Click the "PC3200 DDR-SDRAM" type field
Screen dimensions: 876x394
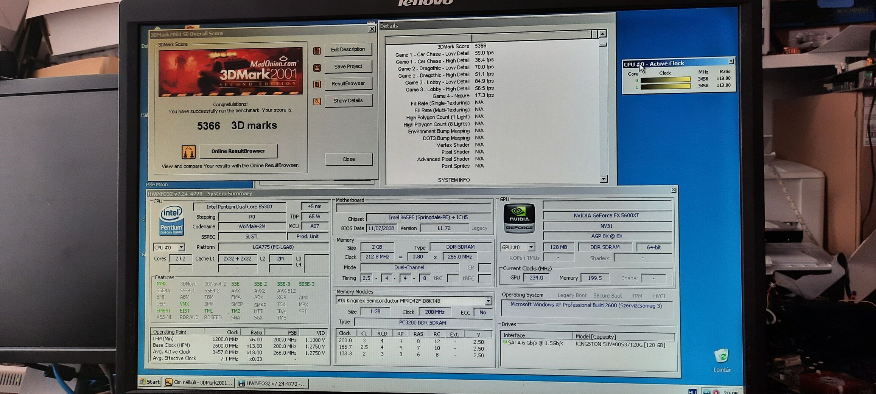click(423, 323)
